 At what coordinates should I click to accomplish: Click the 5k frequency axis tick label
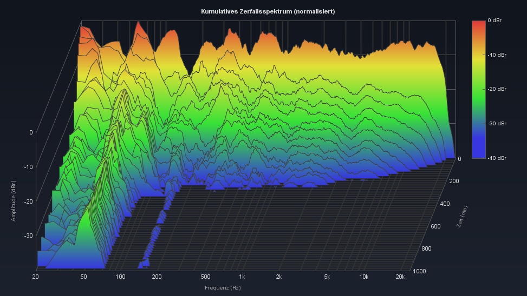[x=327, y=277]
